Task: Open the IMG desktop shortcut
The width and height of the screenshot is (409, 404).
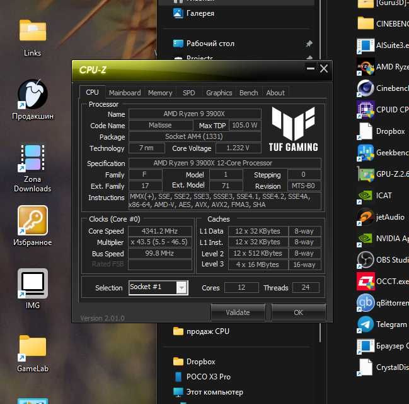Action: (x=33, y=283)
